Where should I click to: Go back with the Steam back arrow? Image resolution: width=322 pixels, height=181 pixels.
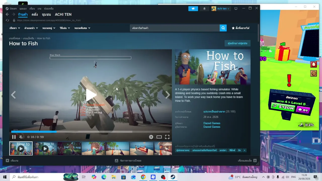(x=7, y=14)
